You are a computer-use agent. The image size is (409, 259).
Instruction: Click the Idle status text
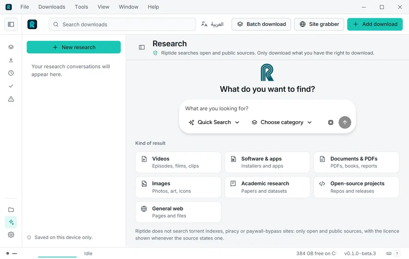(x=88, y=253)
